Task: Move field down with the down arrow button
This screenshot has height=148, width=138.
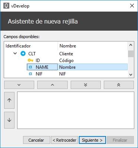Action: pos(9,120)
